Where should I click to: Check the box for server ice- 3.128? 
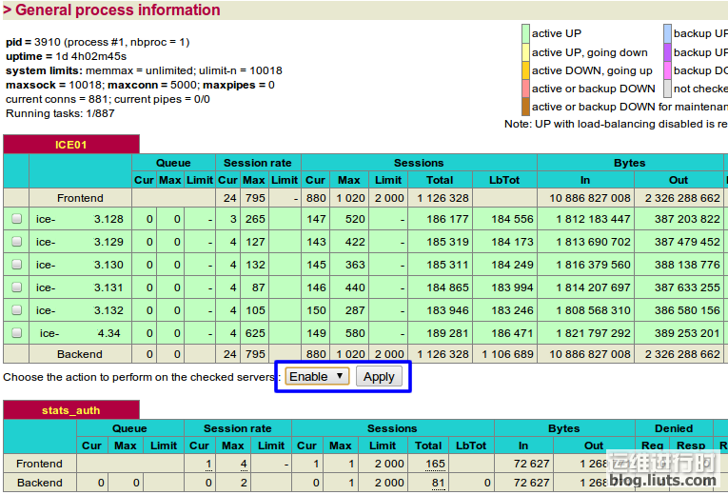tap(16, 219)
